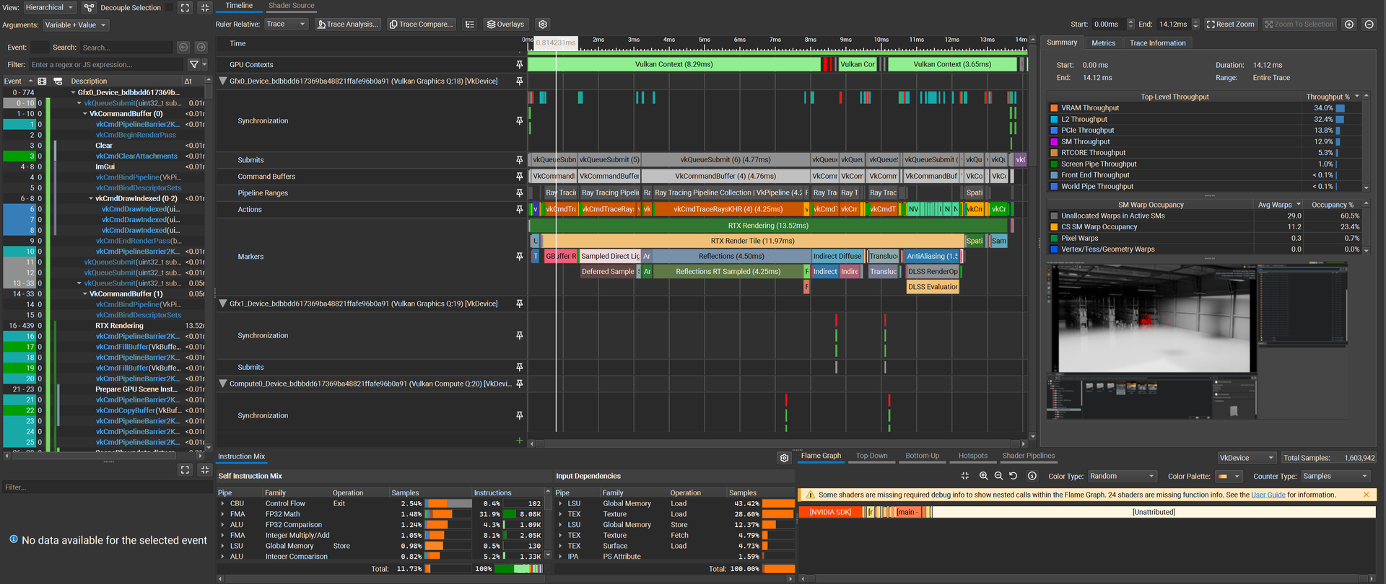Open the Overlays menu button
This screenshot has width=1386, height=584.
click(505, 25)
